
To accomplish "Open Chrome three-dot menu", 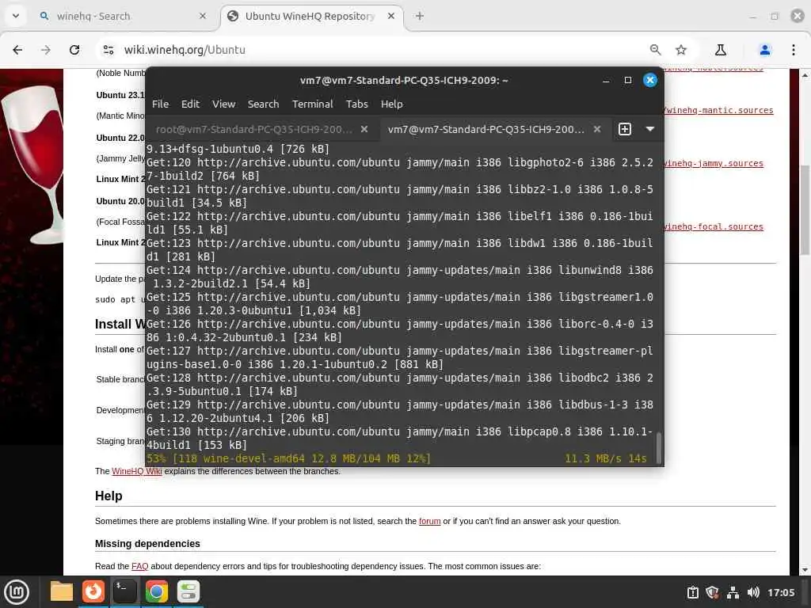I will pyautogui.click(x=794, y=50).
